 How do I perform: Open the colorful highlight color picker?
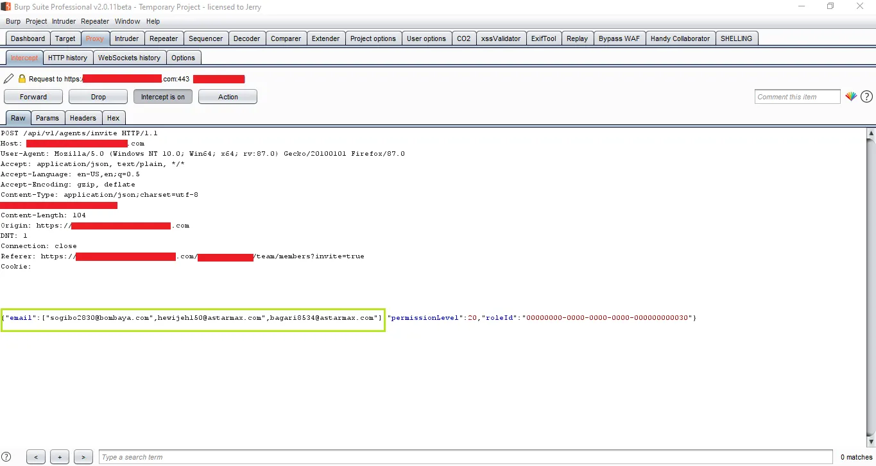850,97
